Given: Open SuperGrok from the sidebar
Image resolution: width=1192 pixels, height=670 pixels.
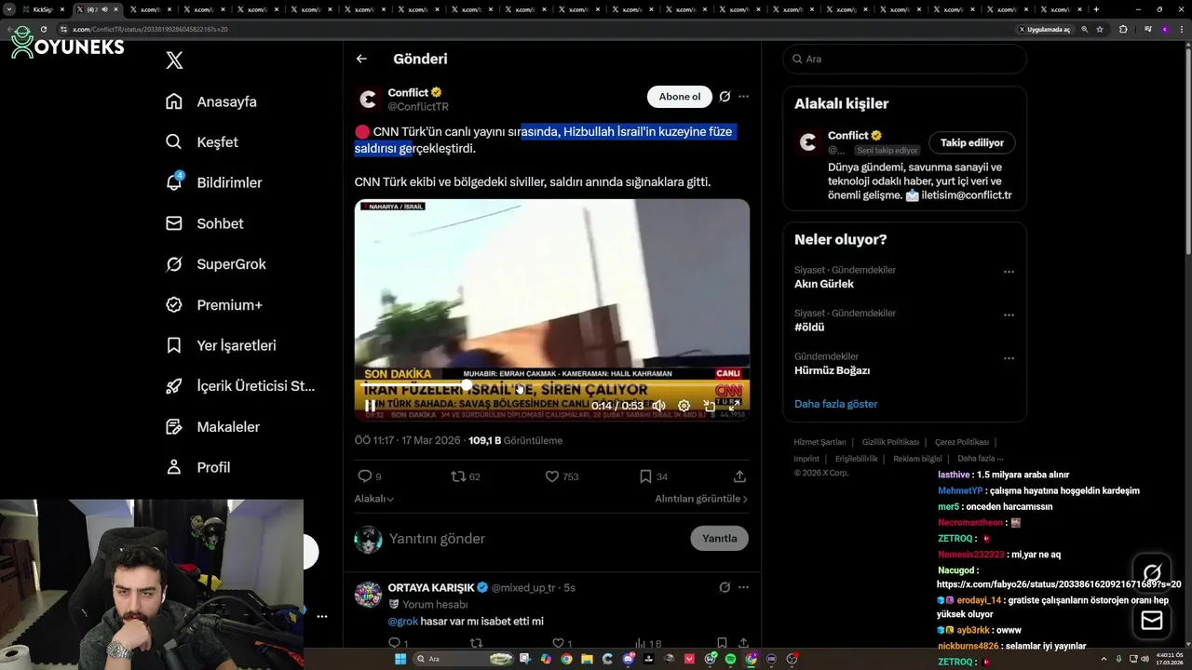Looking at the screenshot, I should [x=215, y=264].
